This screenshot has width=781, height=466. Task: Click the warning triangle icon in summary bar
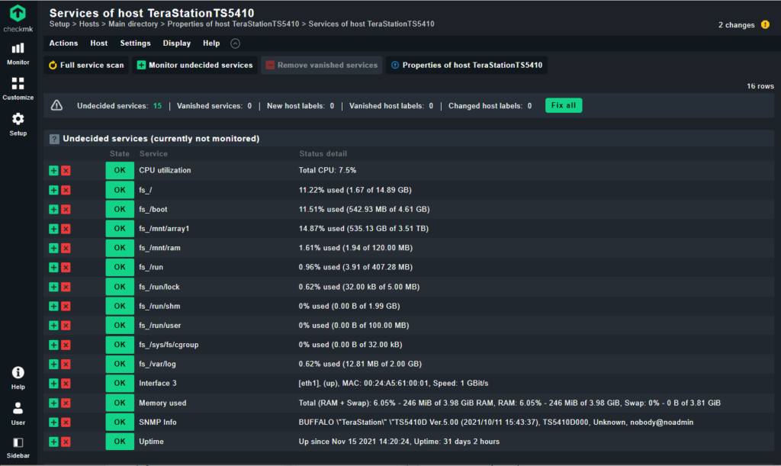point(56,105)
